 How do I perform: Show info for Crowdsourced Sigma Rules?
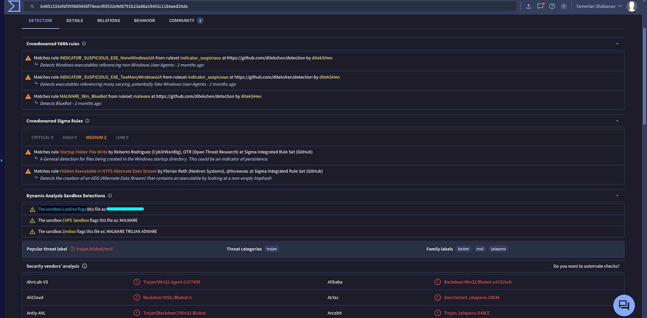pos(87,121)
